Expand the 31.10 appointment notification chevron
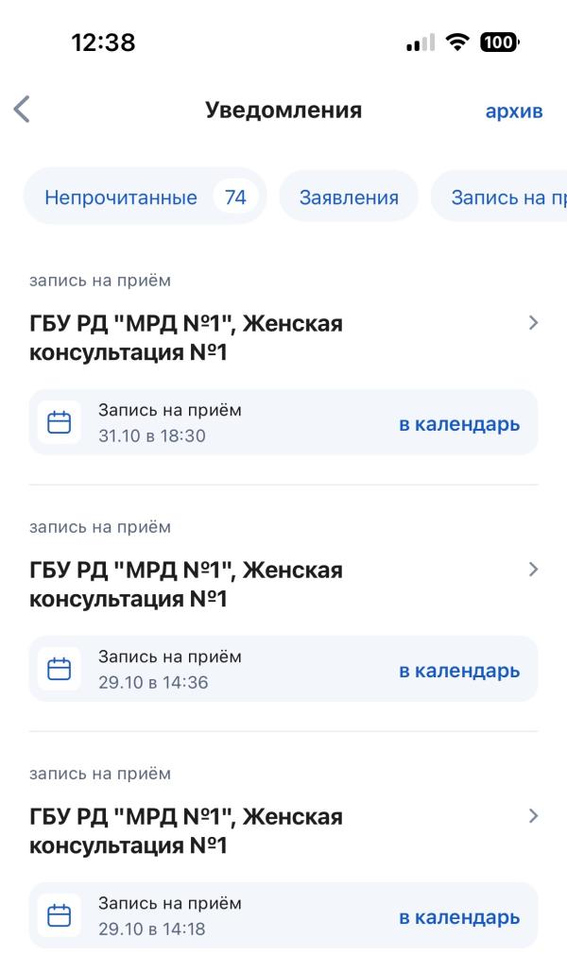 point(534,323)
